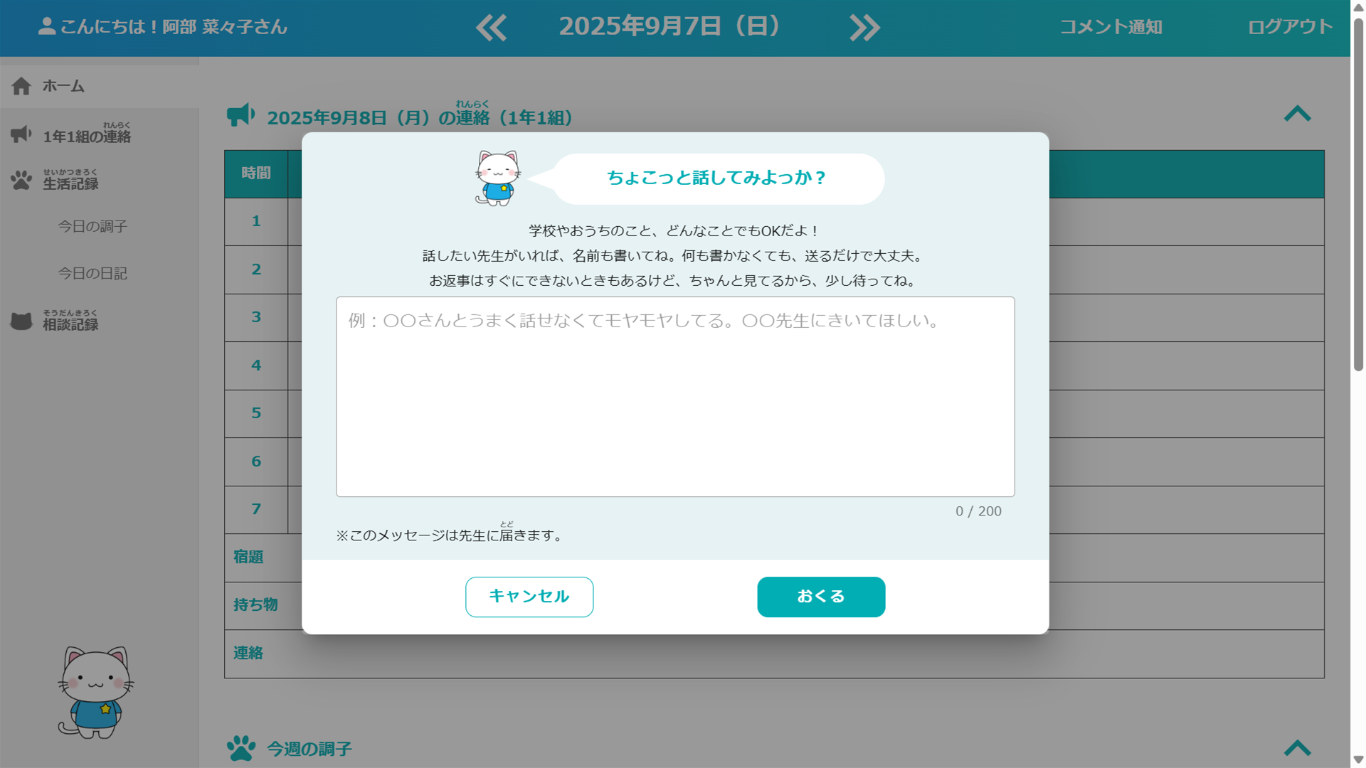Select 生活記録 paw icon in sidebar
The width and height of the screenshot is (1366, 768).
[x=22, y=179]
